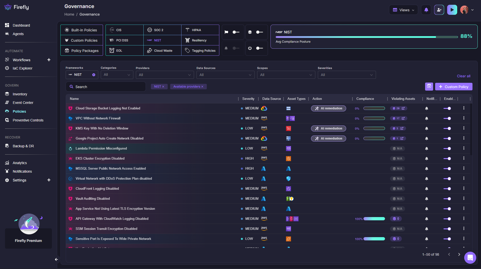Select the Custom Policies tab
This screenshot has width=481, height=269.
82,40
